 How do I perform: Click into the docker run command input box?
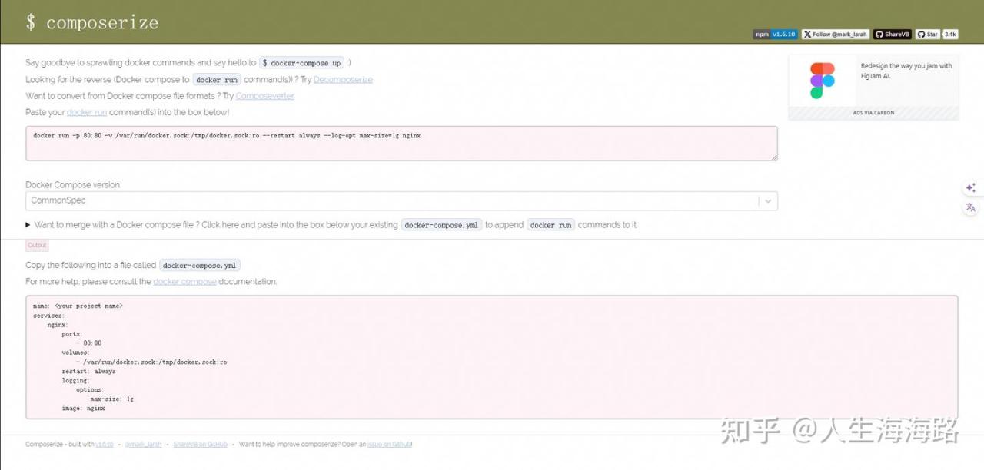[401, 144]
